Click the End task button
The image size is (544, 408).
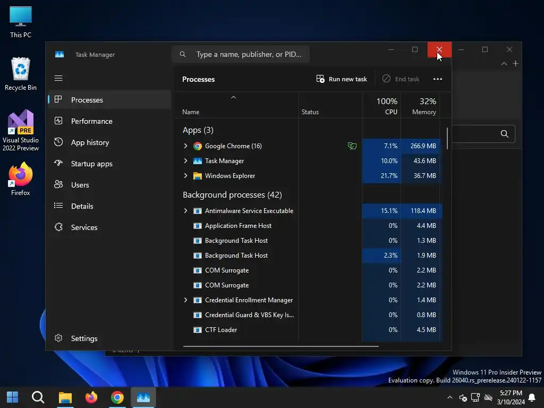click(x=401, y=79)
